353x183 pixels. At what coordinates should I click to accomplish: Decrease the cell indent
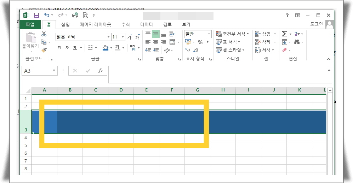coord(148,50)
